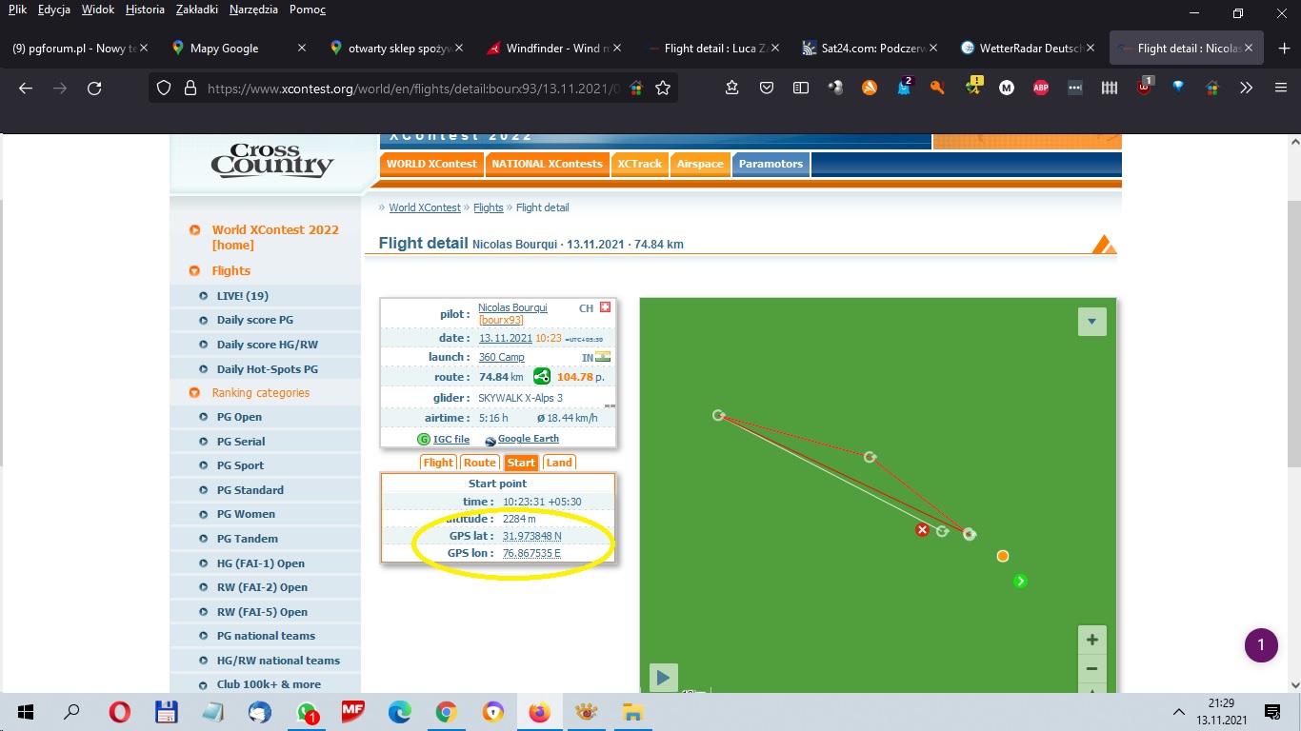Open a new browser tab with plus button
This screenshot has width=1301, height=731.
pyautogui.click(x=1284, y=49)
